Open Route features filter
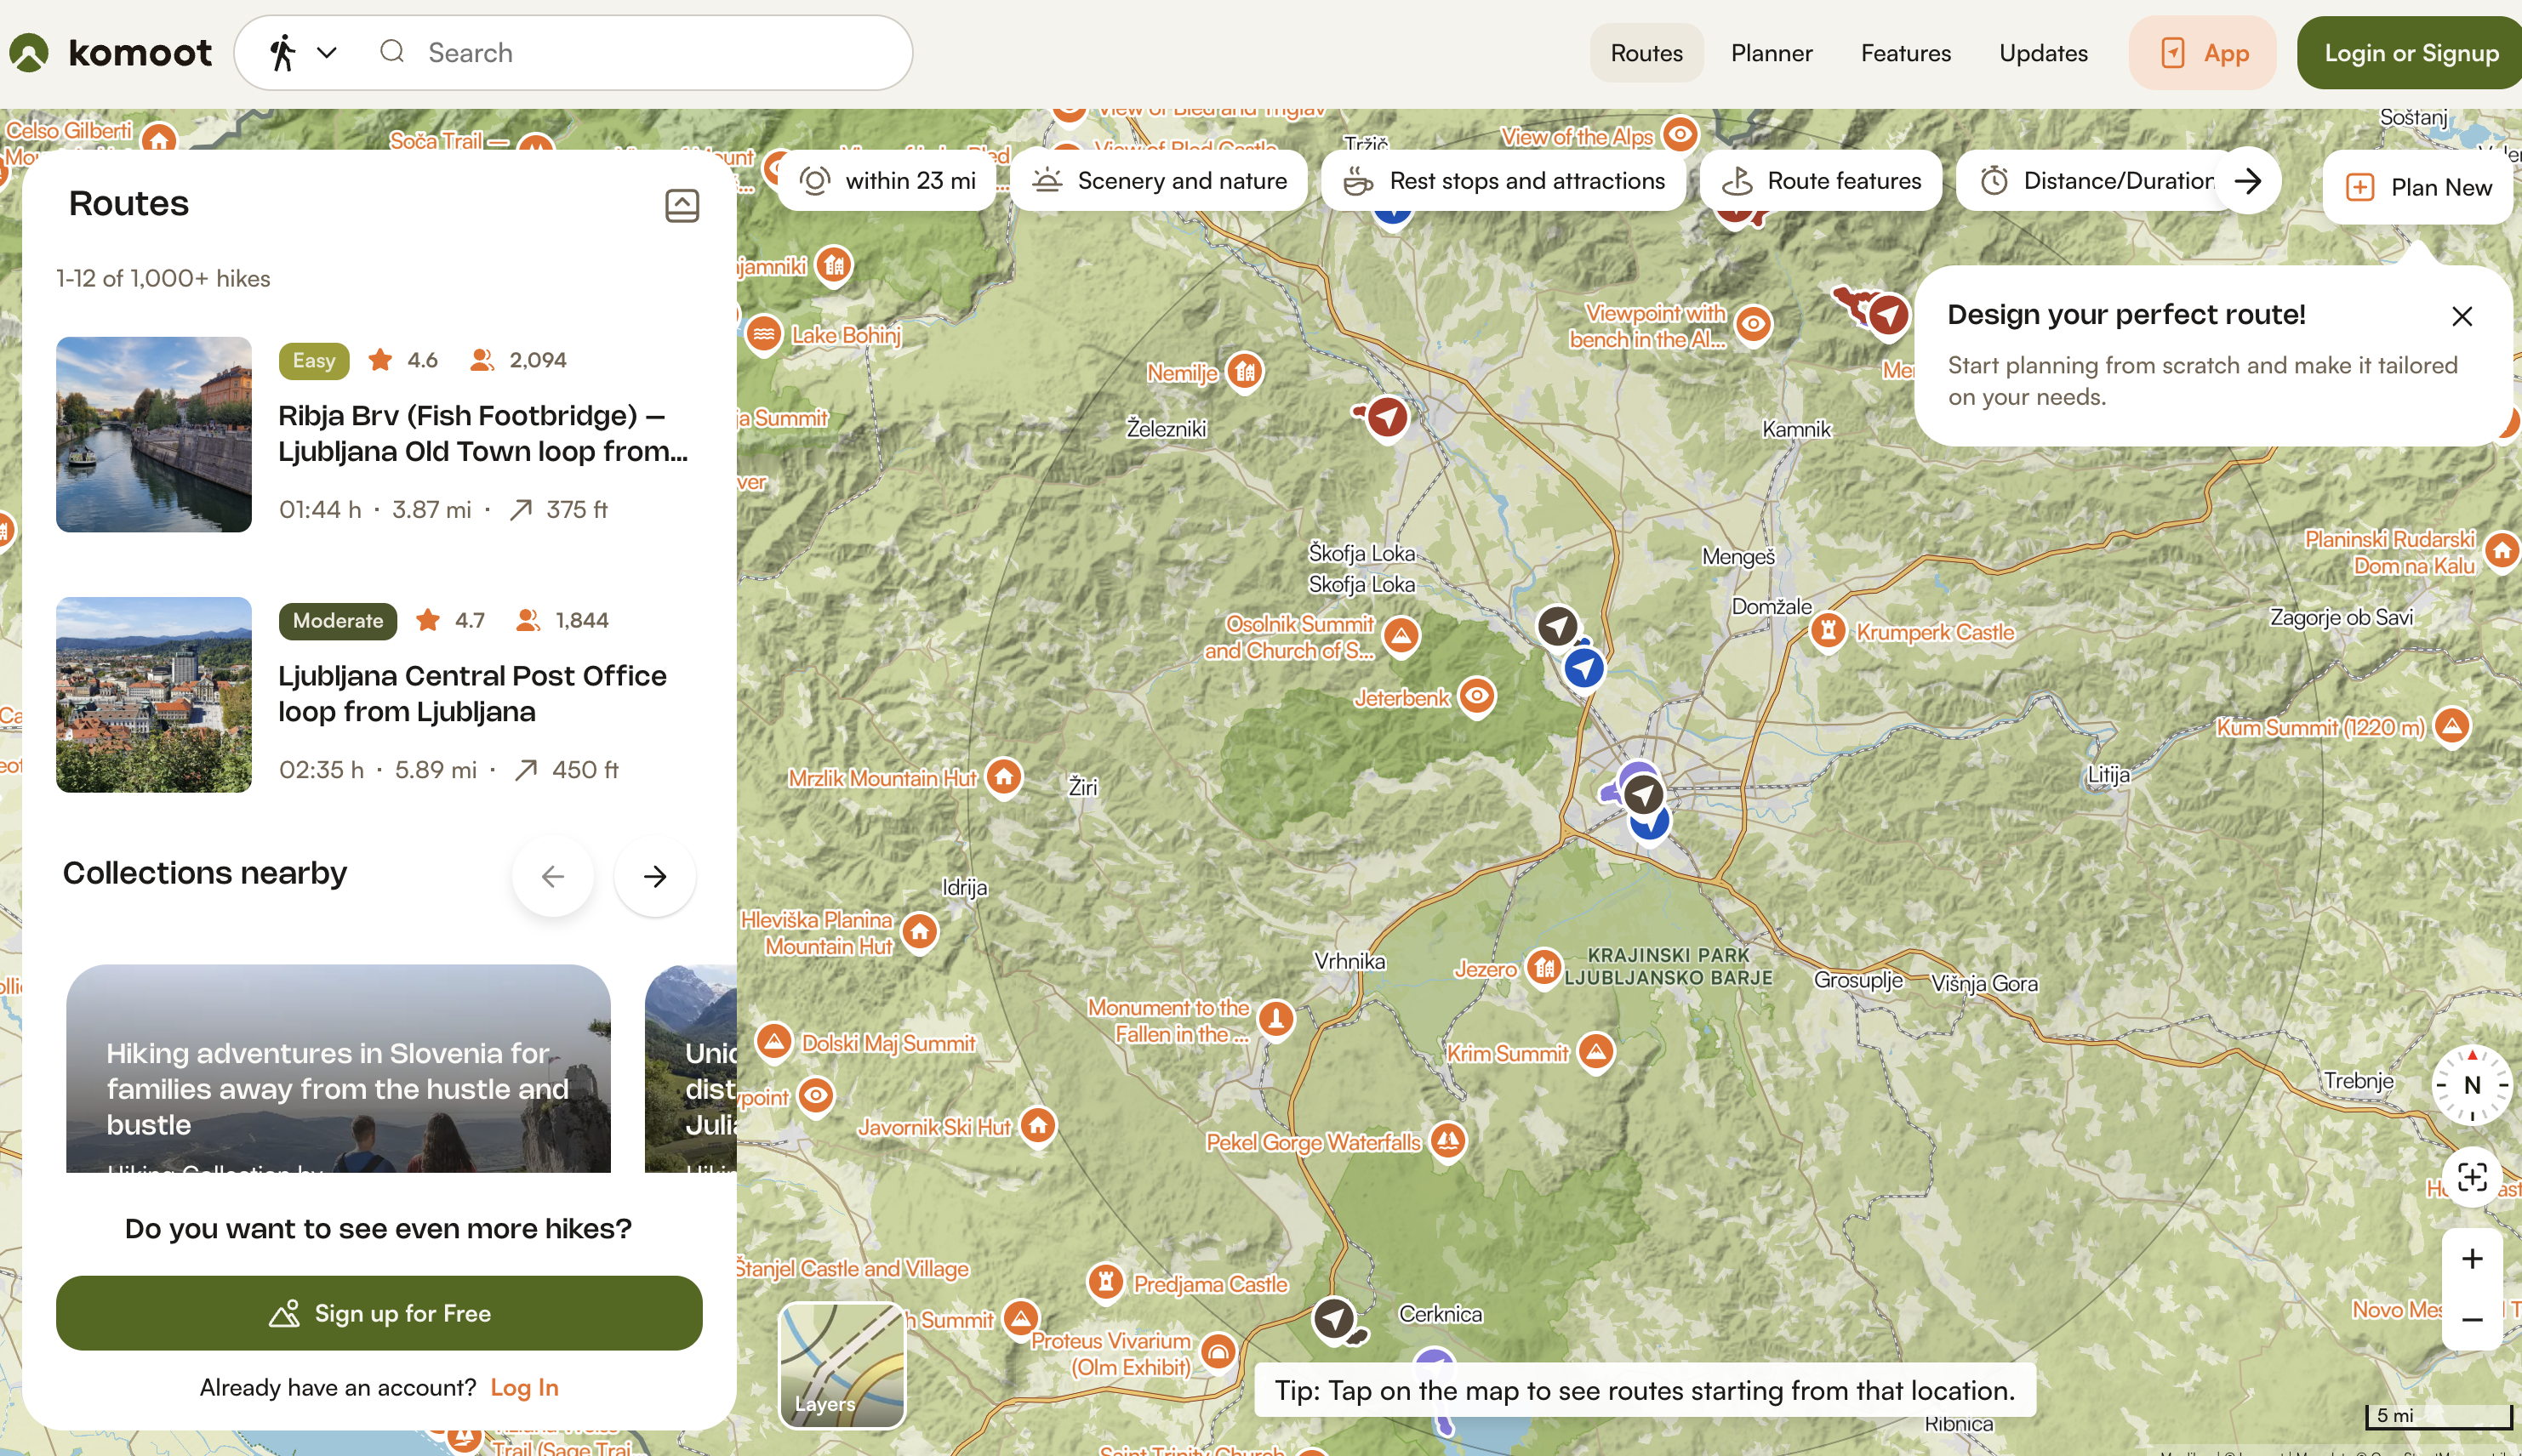 pyautogui.click(x=1821, y=181)
